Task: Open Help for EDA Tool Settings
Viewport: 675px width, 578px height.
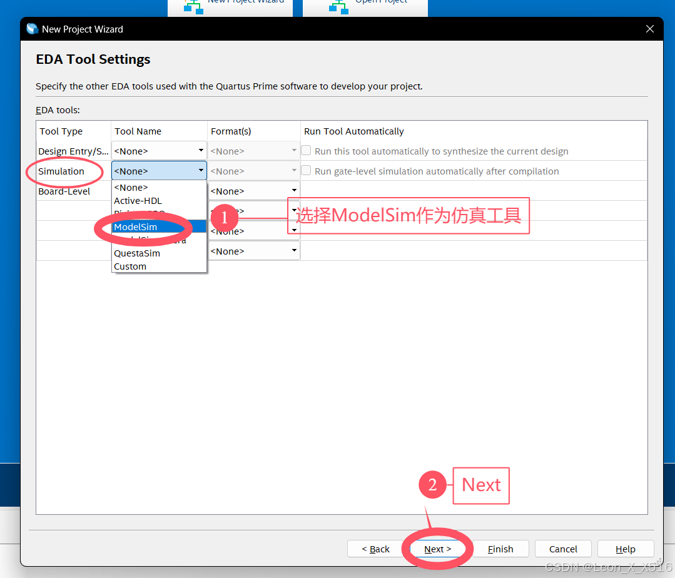Action: [x=626, y=549]
